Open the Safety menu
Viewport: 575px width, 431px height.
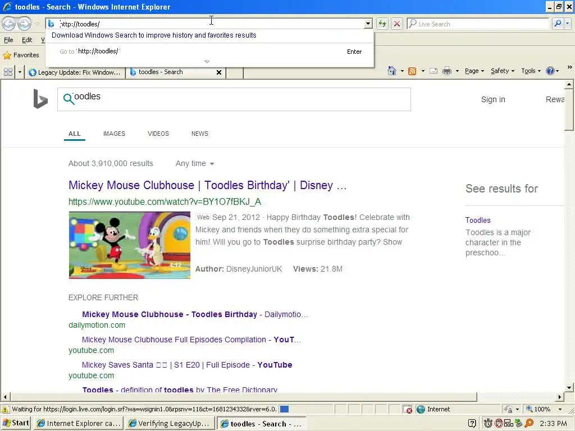click(x=503, y=71)
